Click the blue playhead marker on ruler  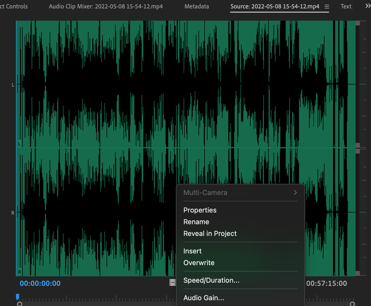[17, 297]
